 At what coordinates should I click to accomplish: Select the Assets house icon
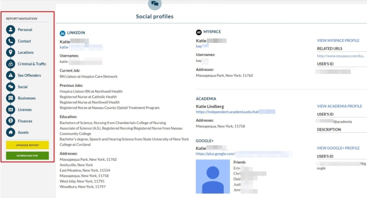point(11,133)
